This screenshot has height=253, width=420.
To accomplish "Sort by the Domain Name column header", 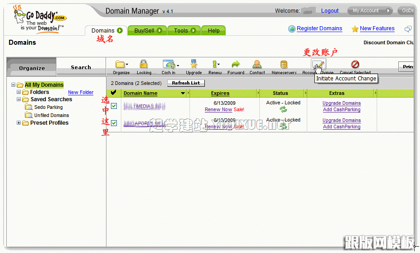I will pyautogui.click(x=140, y=93).
